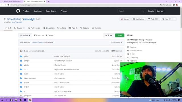Open a new browser tab
This screenshot has height=102, width=182.
coord(48,2)
